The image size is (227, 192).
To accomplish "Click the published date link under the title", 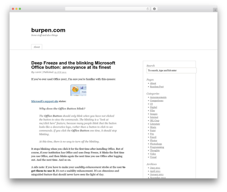I will pyautogui.click(x=60, y=72).
